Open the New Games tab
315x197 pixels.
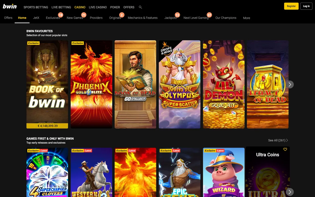coord(75,18)
